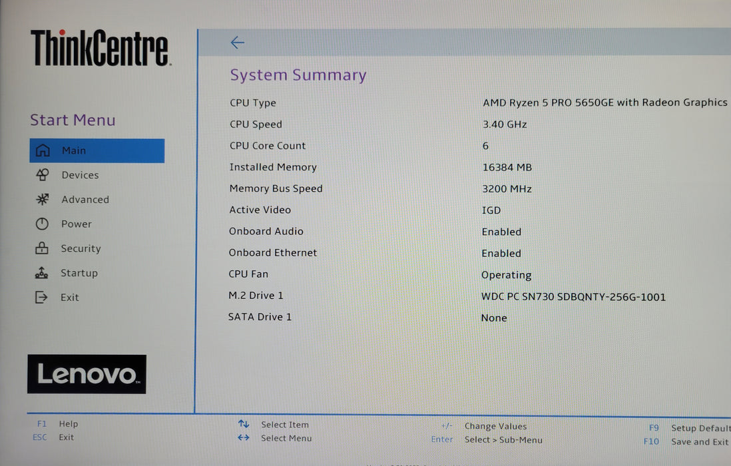Click the 3.40 GHz value
The image size is (731, 466).
[x=505, y=124]
